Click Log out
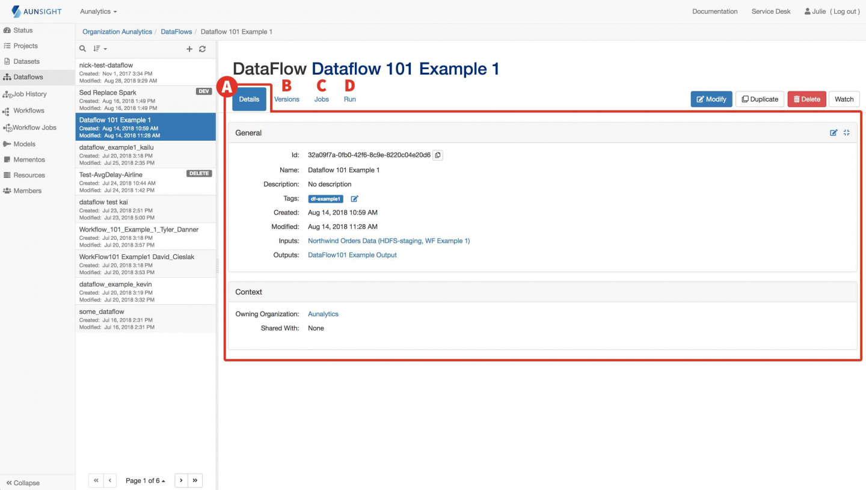Image resolution: width=866 pixels, height=490 pixels. (x=845, y=11)
